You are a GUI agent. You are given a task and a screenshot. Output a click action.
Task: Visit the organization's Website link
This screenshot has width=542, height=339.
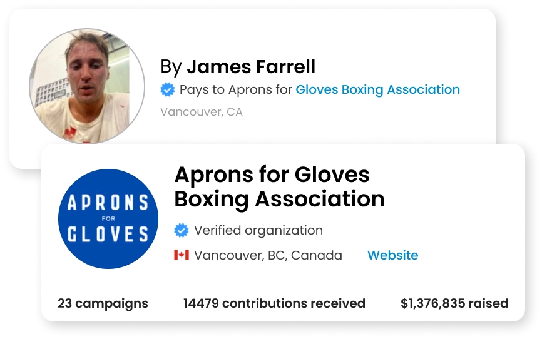click(392, 255)
